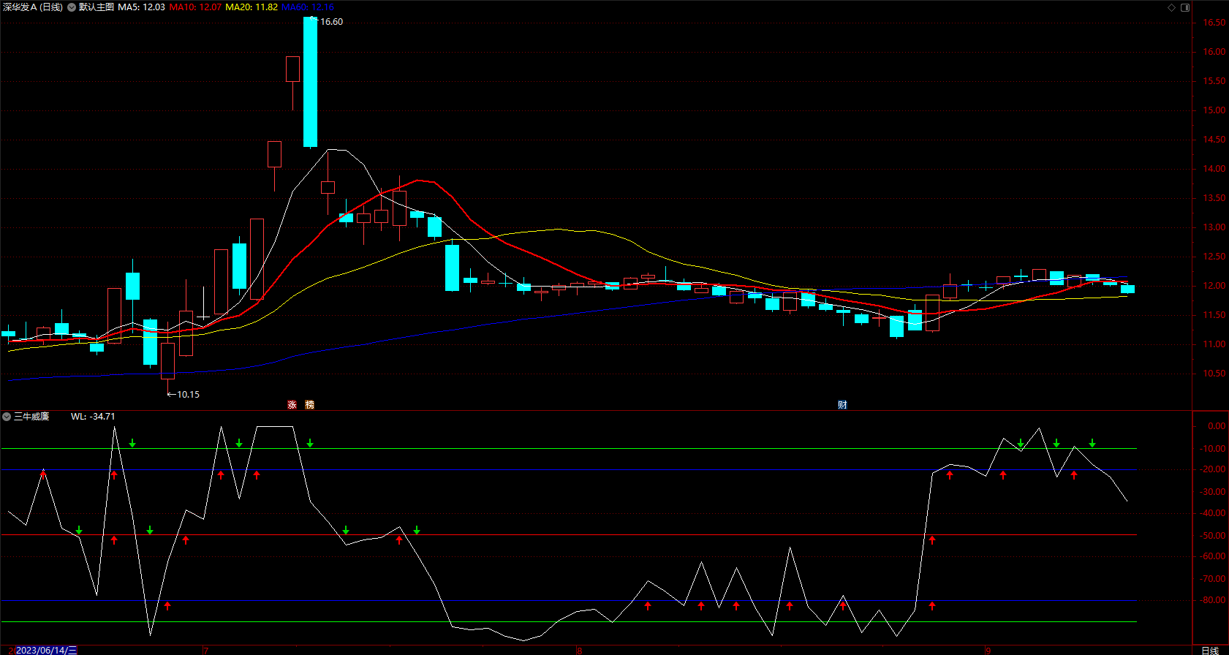Viewport: 1229px width, 655px height.
Task: Click the 14.00 price axis label
Action: pos(1214,169)
